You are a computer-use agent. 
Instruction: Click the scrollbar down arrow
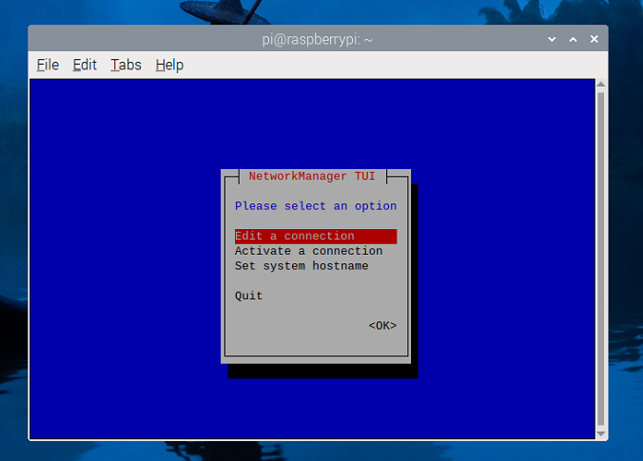601,433
